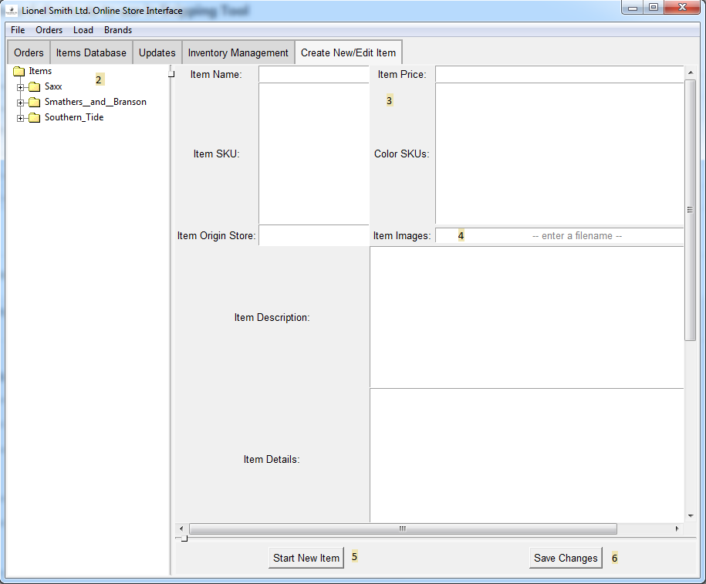This screenshot has width=706, height=584.
Task: Click the Start New Item button
Action: coord(306,558)
